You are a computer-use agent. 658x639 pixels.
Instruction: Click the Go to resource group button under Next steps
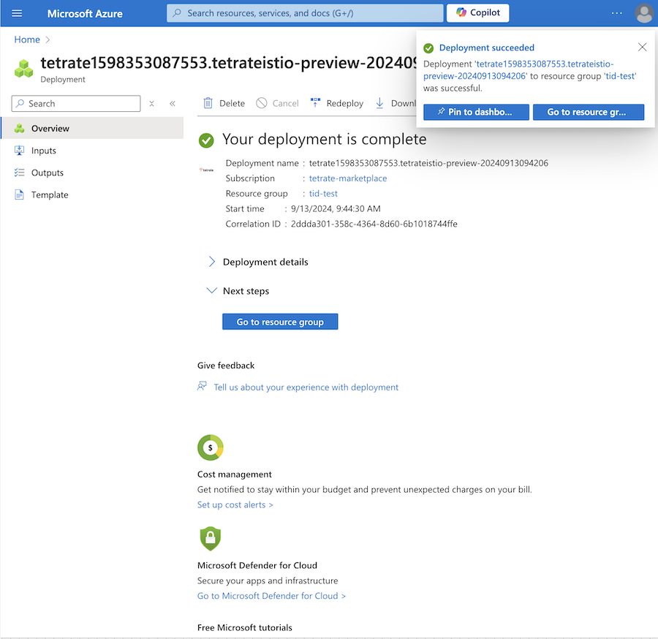[280, 322]
